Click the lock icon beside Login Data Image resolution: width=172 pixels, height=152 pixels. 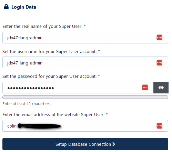[6, 7]
